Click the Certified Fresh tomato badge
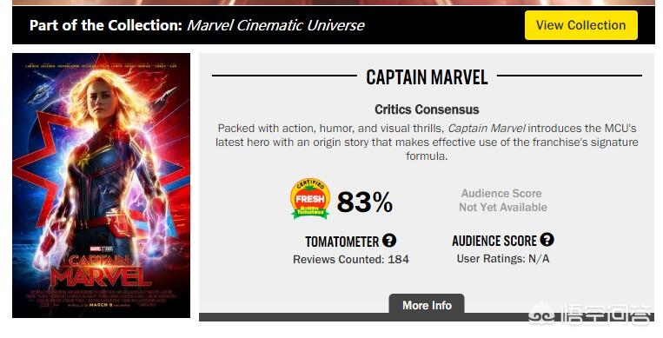The height and width of the screenshot is (338, 663). pyautogui.click(x=310, y=199)
